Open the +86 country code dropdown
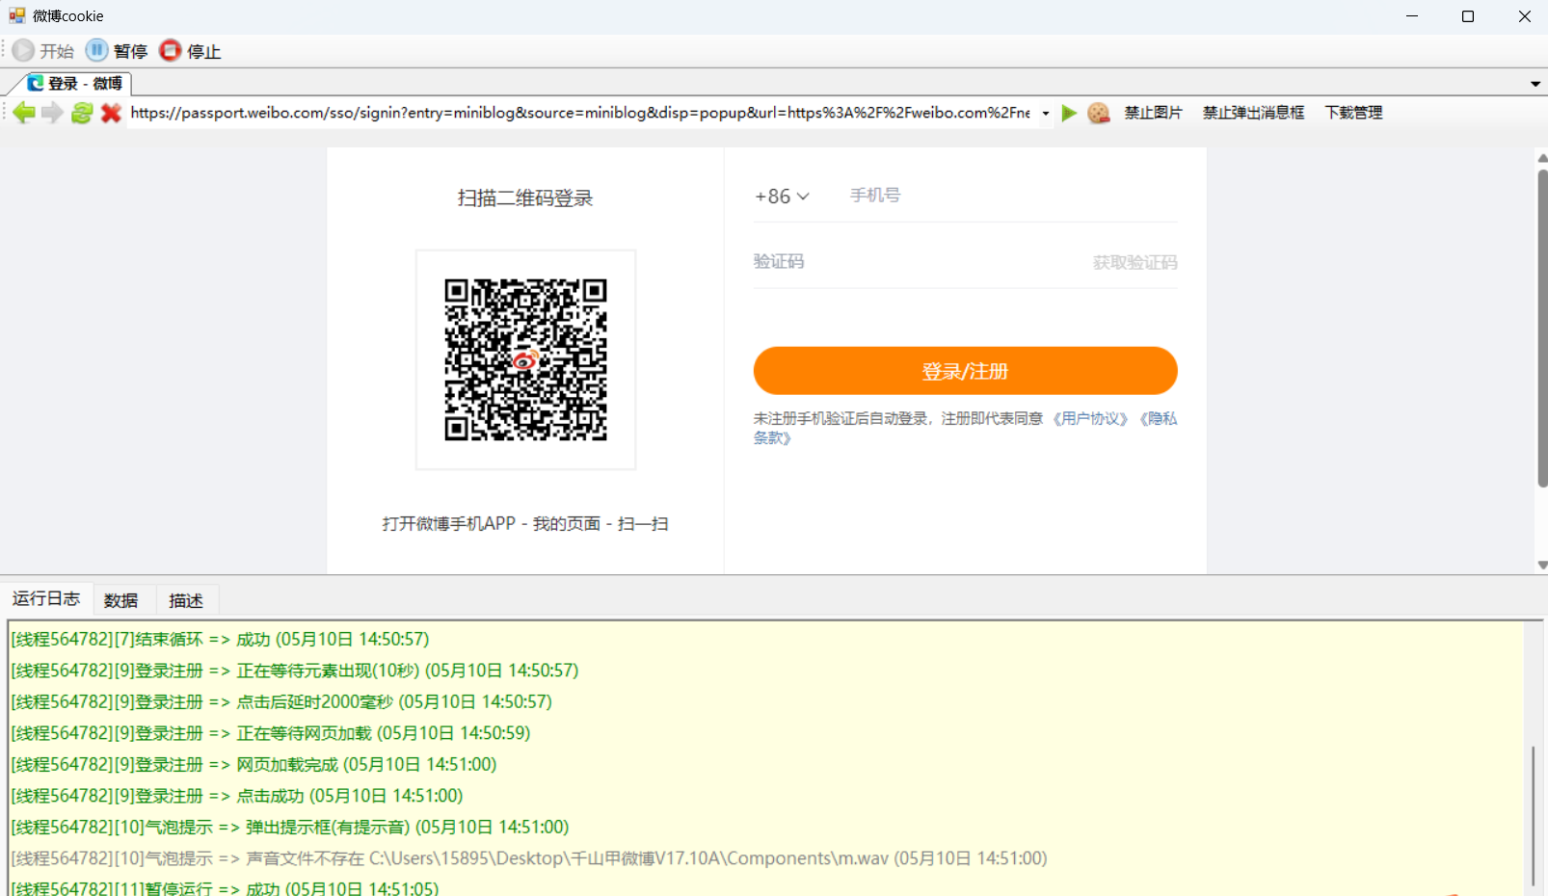The width and height of the screenshot is (1548, 896). click(782, 197)
